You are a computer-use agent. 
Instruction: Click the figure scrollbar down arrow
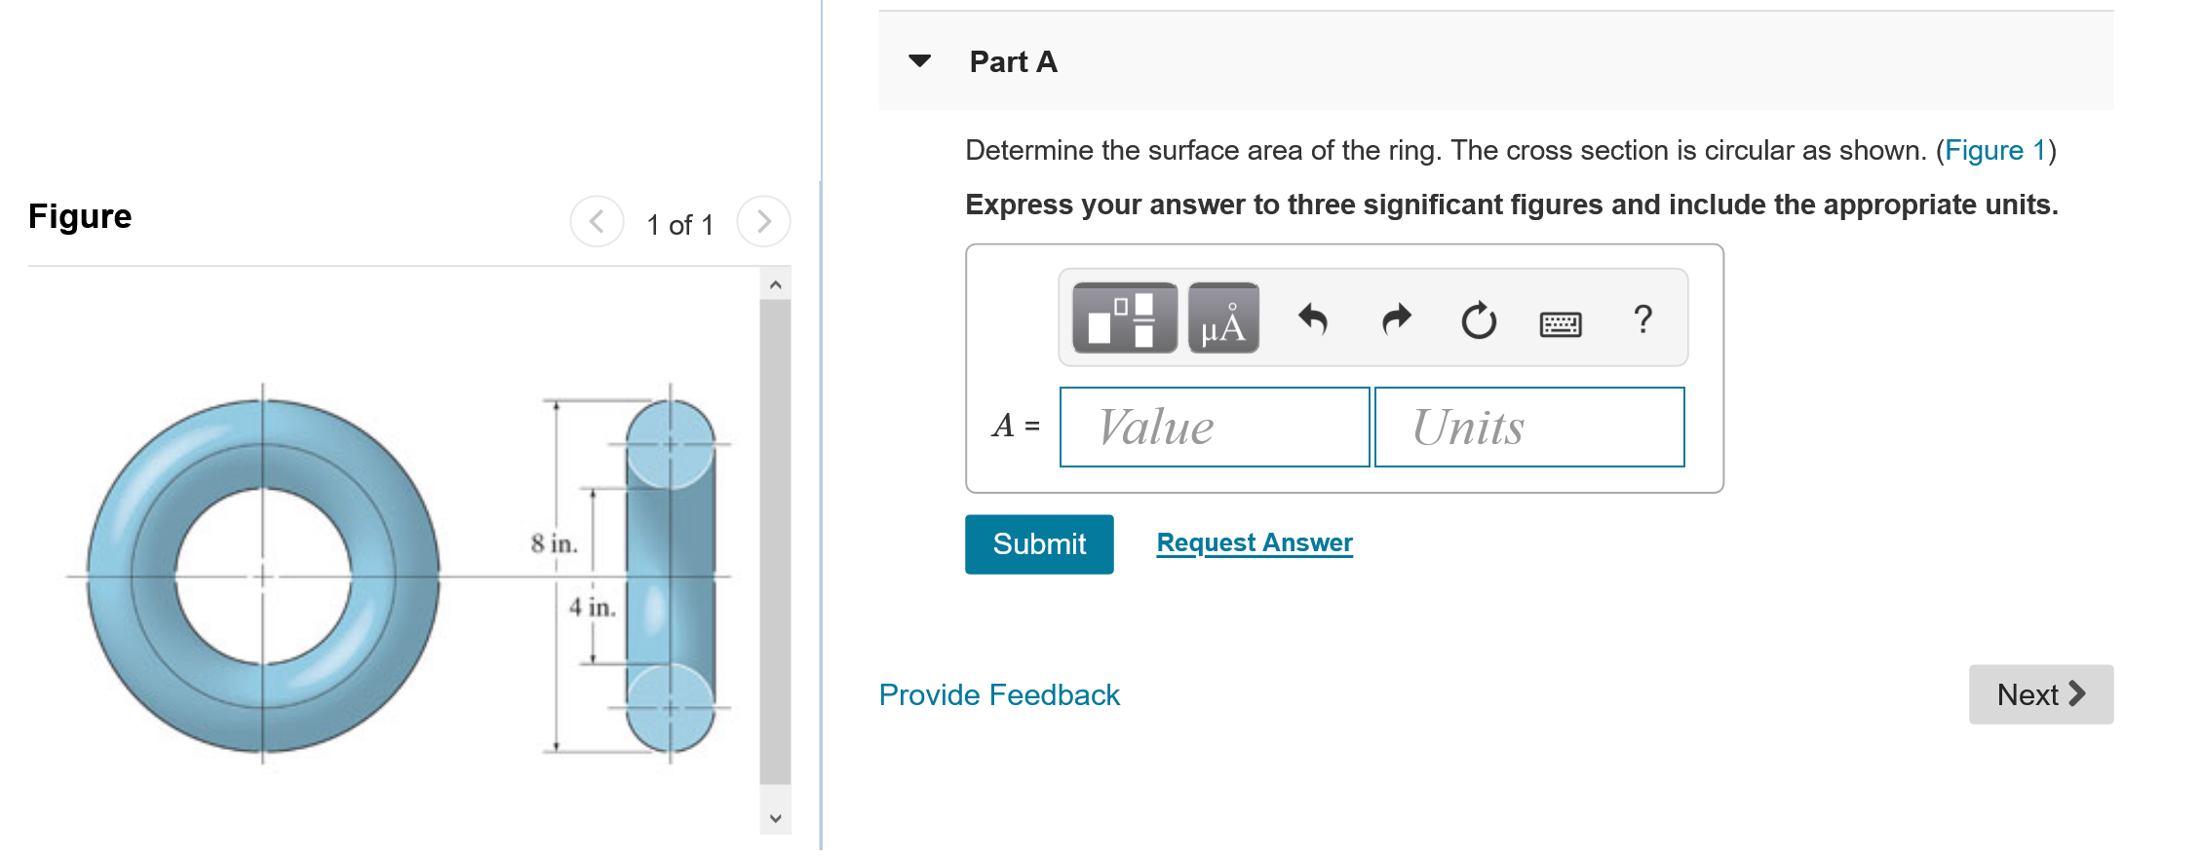[775, 818]
